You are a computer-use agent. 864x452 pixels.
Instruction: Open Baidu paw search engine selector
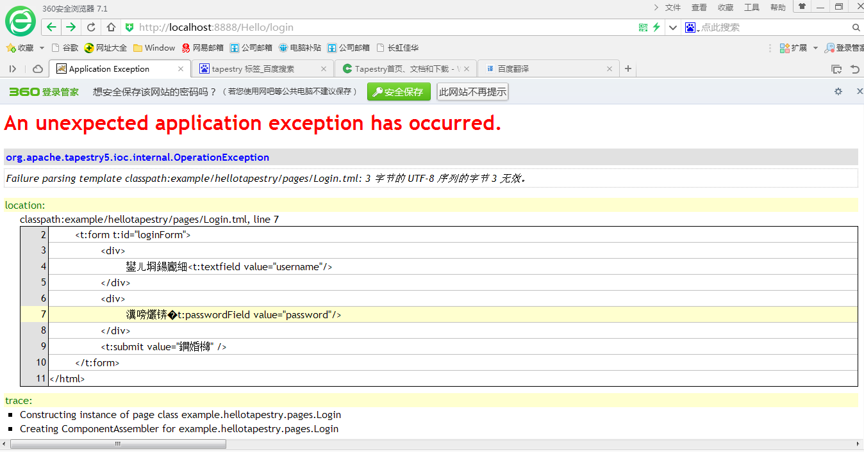point(691,28)
